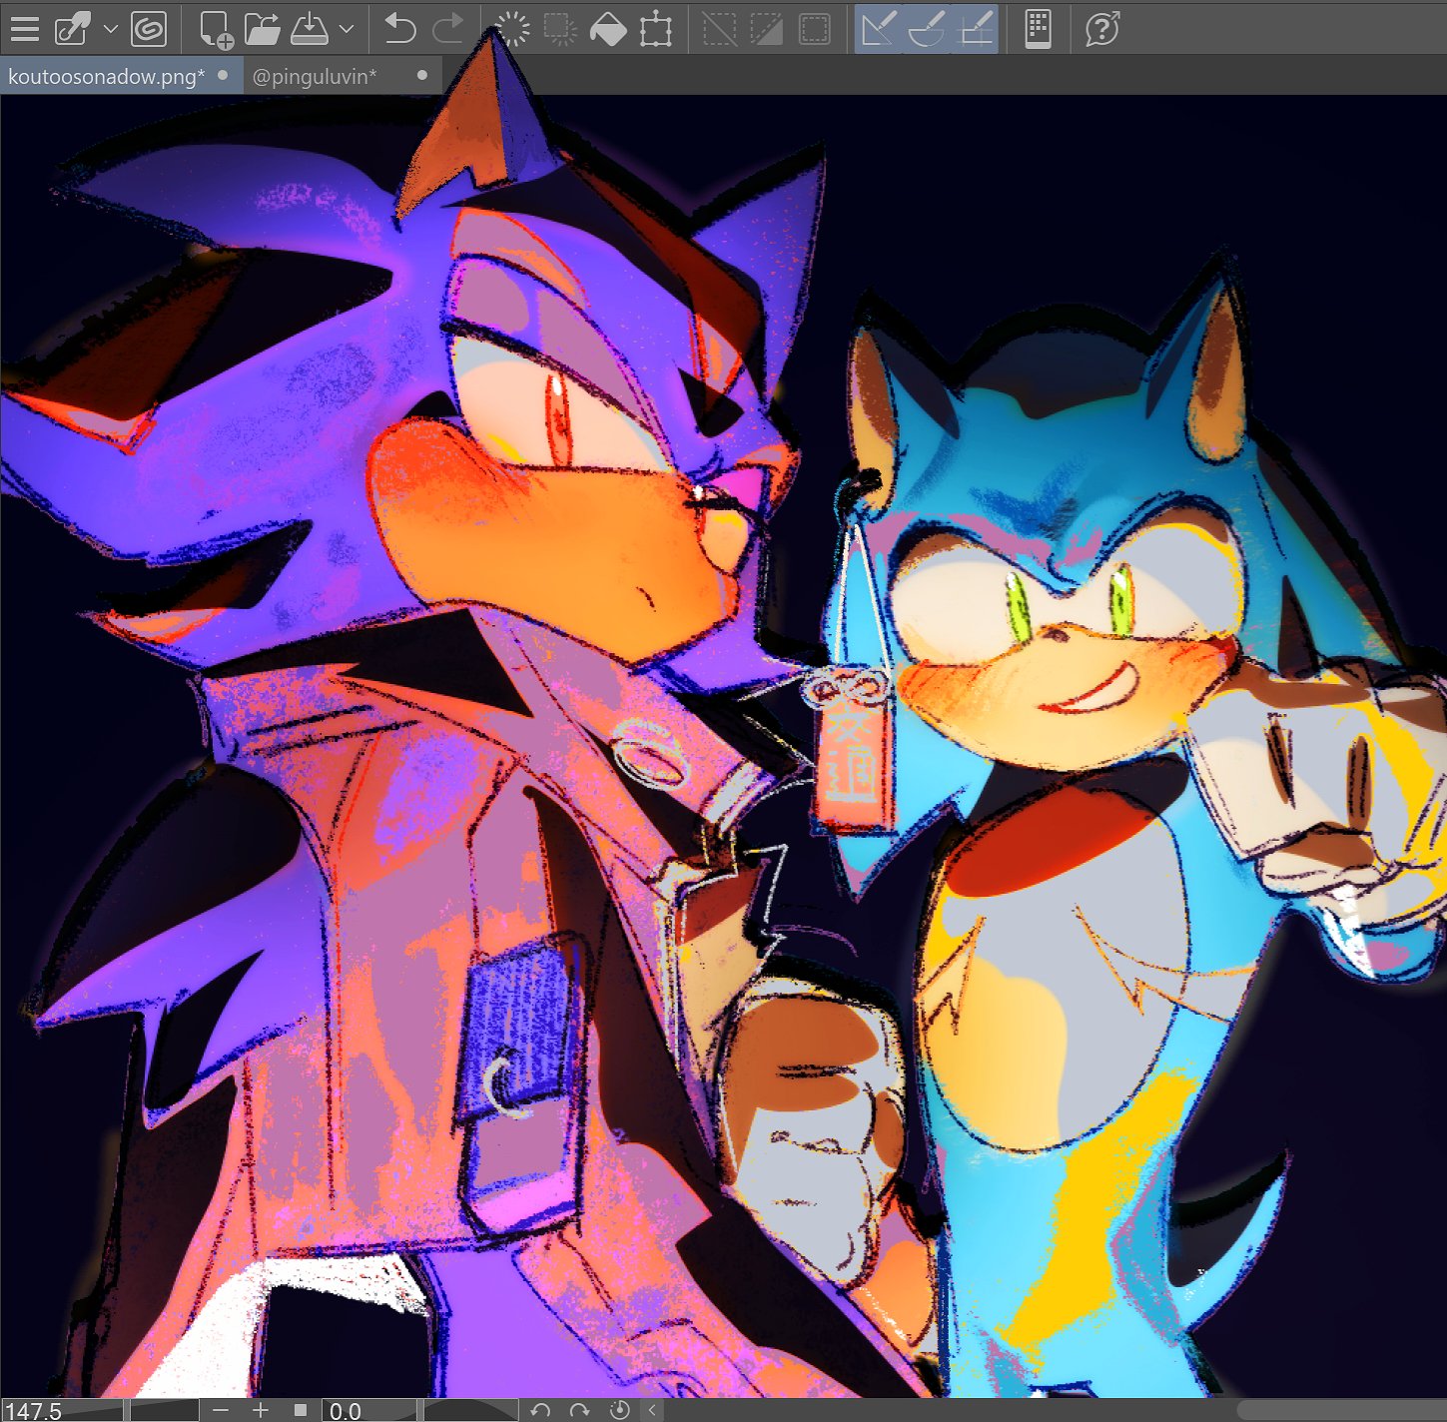
Task: Clear outside selection icon
Action: [x=560, y=29]
